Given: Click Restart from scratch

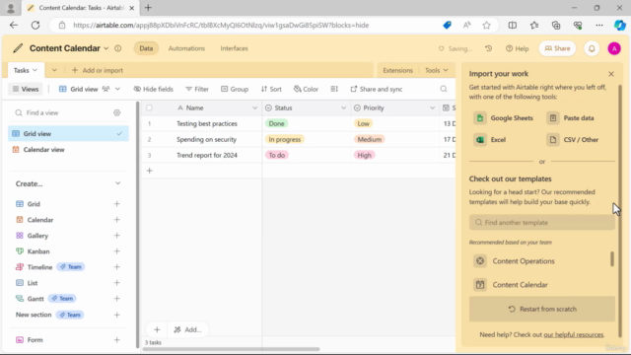Looking at the screenshot, I should tap(542, 309).
